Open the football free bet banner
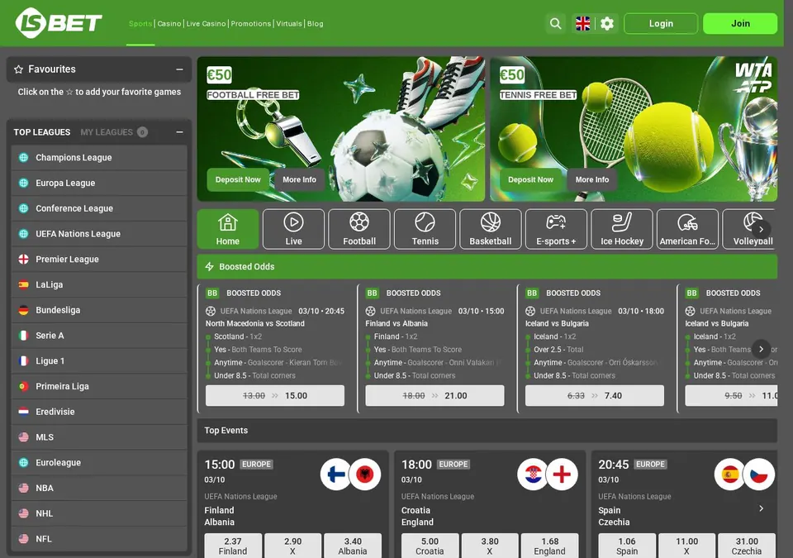This screenshot has height=558, width=793. [341, 129]
